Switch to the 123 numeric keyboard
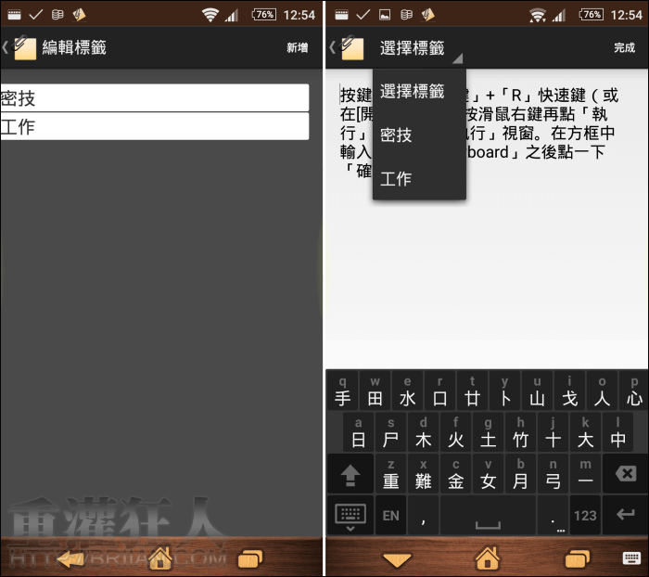649x577 pixels. click(x=584, y=515)
